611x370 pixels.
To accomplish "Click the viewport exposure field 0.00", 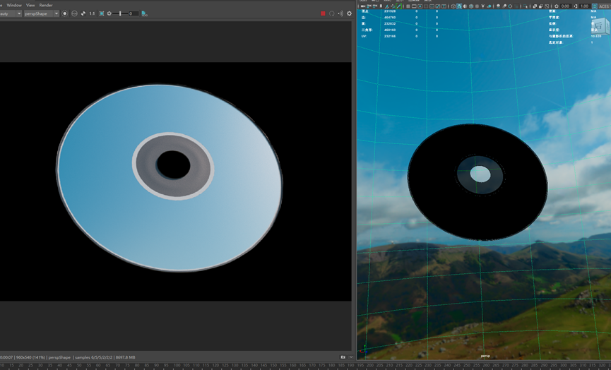I will [565, 6].
